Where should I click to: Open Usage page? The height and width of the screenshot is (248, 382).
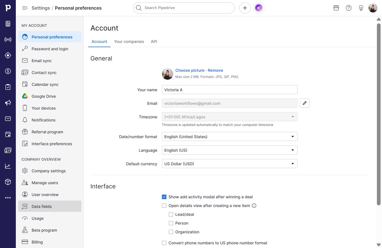point(50,218)
